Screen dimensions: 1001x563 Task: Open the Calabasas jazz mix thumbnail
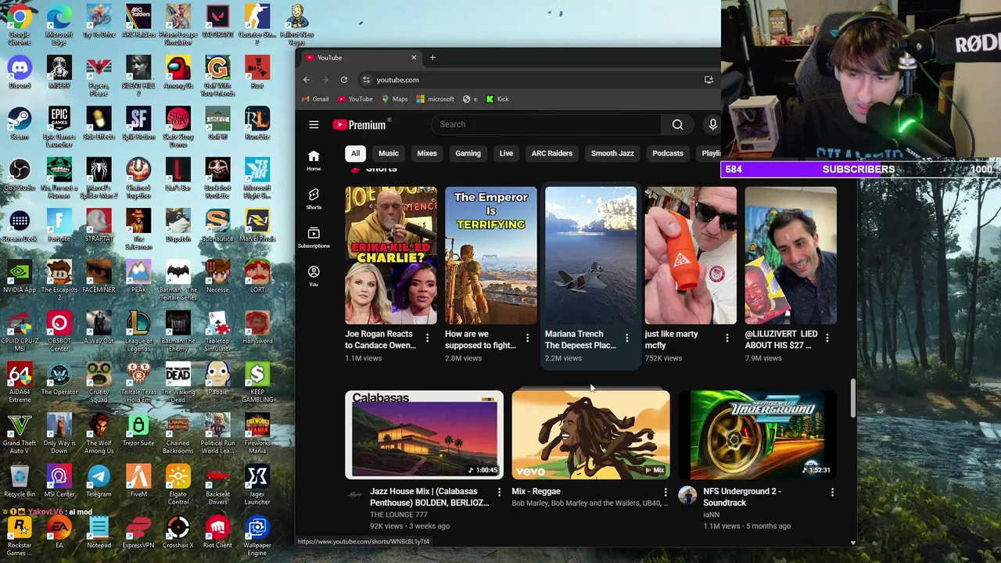point(424,435)
